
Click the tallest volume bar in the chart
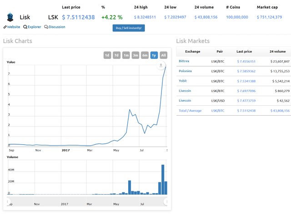163,180
